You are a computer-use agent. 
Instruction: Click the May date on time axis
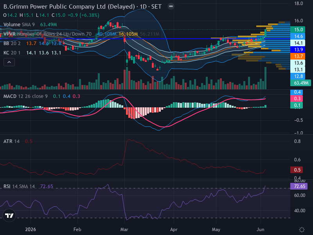216,230
